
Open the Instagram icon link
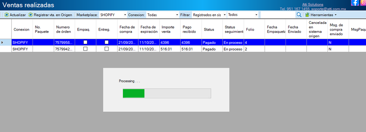pyautogui.click(x=363, y=3)
